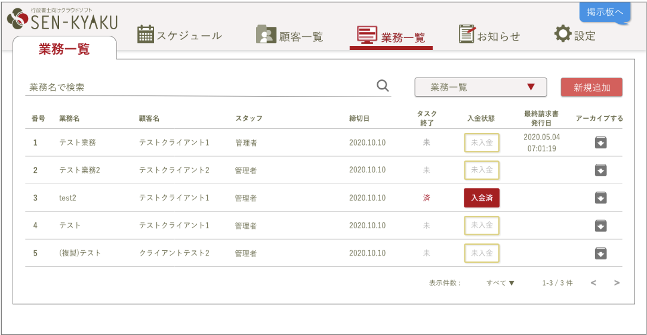Open the 設定 gear settings
Image resolution: width=647 pixels, height=335 pixels.
(575, 35)
